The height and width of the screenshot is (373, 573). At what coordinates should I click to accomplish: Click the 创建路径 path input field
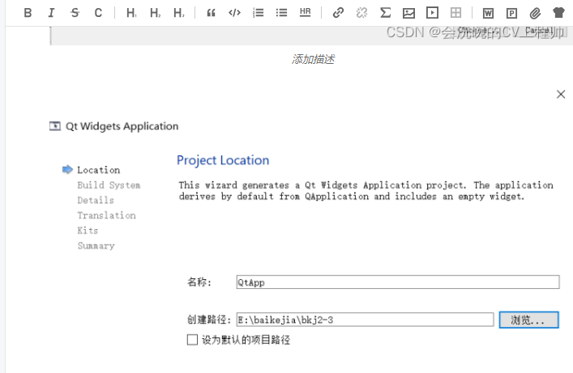(365, 320)
